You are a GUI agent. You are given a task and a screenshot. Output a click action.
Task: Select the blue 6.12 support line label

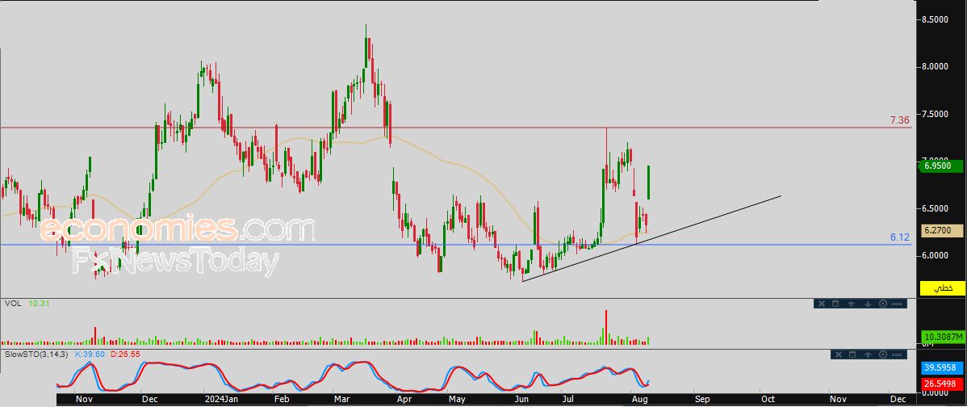coord(900,237)
